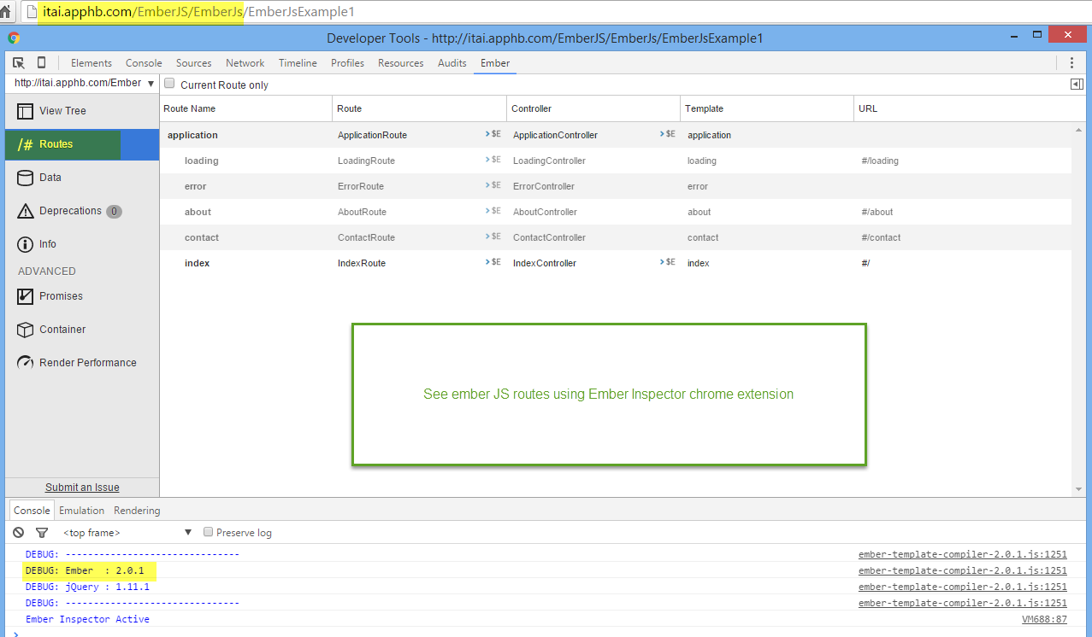
Task: Open the DevTools three-dot menu
Action: click(1071, 63)
